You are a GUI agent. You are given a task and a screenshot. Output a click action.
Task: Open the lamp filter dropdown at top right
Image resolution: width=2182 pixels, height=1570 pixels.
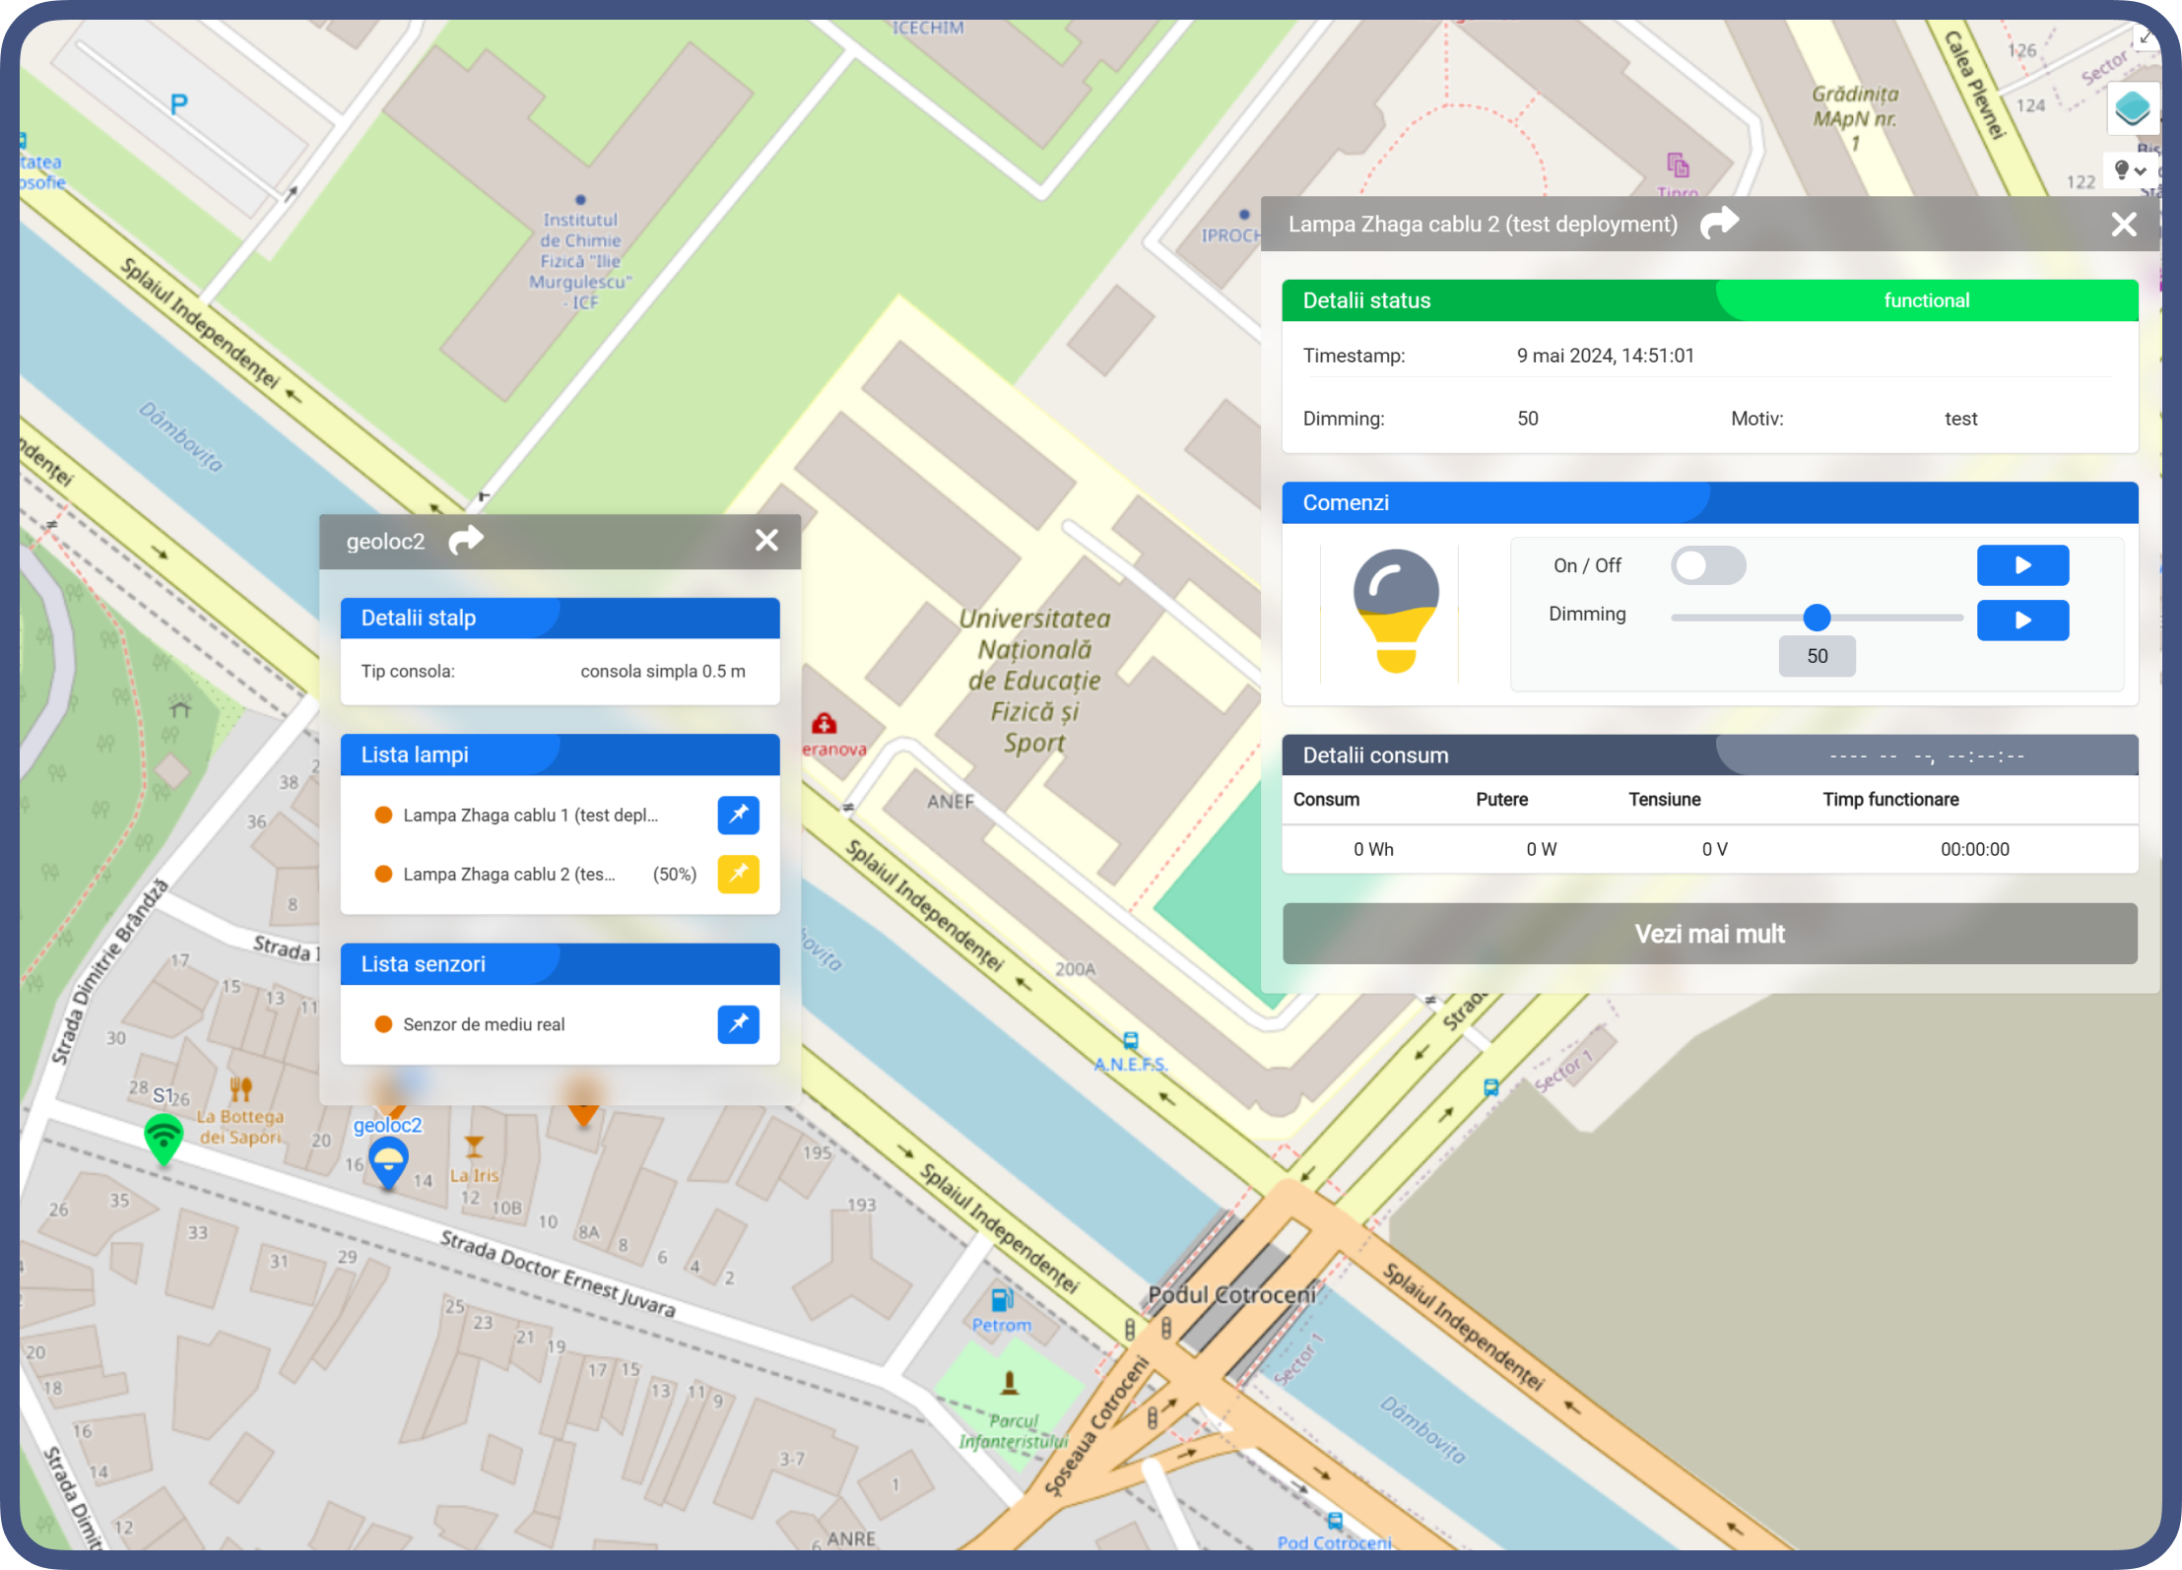pyautogui.click(x=2131, y=170)
